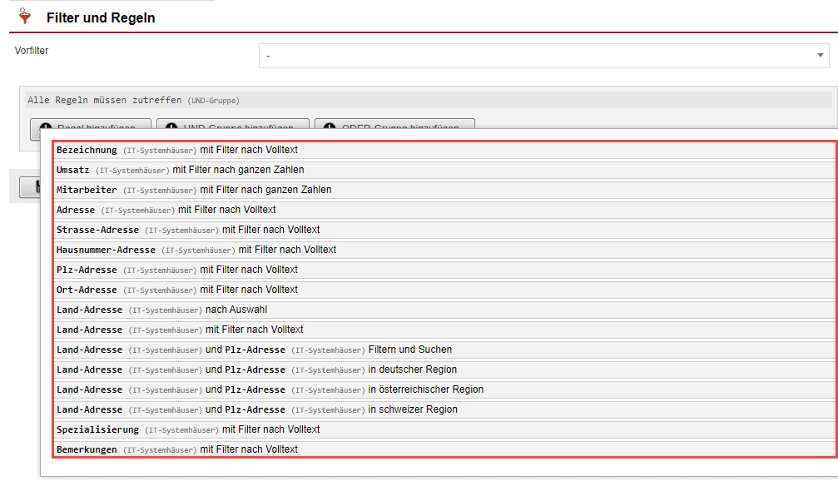Select Adresse mit Filter nach Volltext

point(166,210)
